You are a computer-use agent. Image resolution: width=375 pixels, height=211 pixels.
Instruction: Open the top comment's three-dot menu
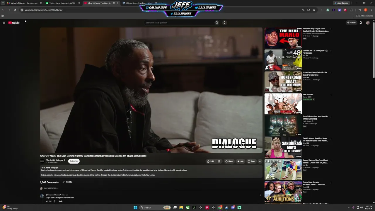click(260, 195)
